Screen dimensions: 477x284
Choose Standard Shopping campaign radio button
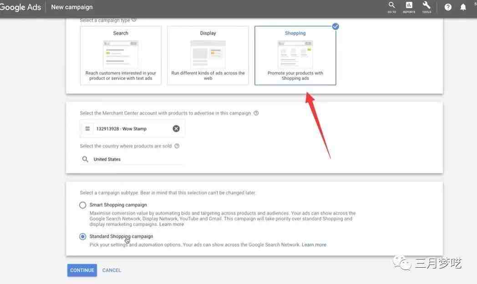(82, 236)
